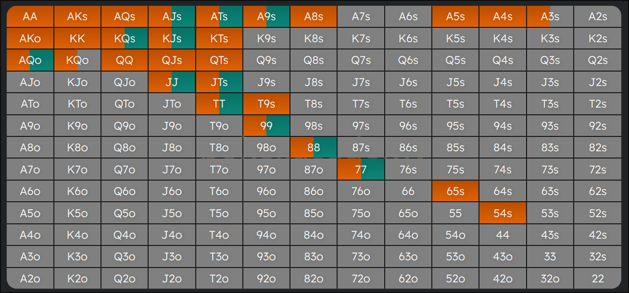Click the T9s hand cell
This screenshot has width=629, height=293.
tap(266, 104)
